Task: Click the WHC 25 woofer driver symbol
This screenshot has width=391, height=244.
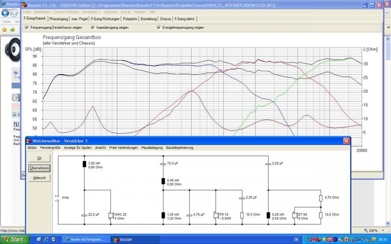Action: point(110,215)
